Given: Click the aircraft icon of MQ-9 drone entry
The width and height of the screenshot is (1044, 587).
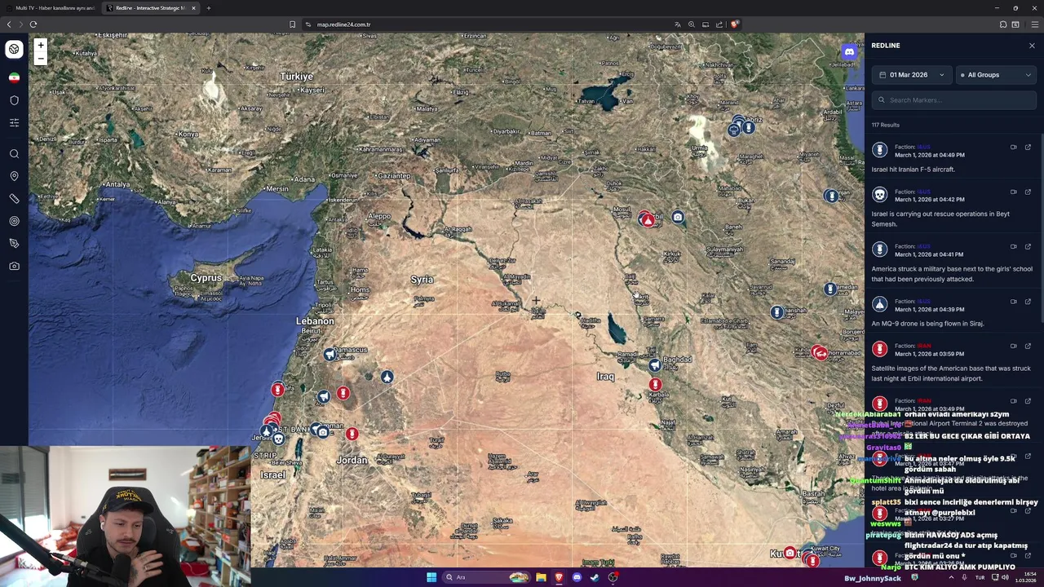Looking at the screenshot, I should click(x=879, y=305).
